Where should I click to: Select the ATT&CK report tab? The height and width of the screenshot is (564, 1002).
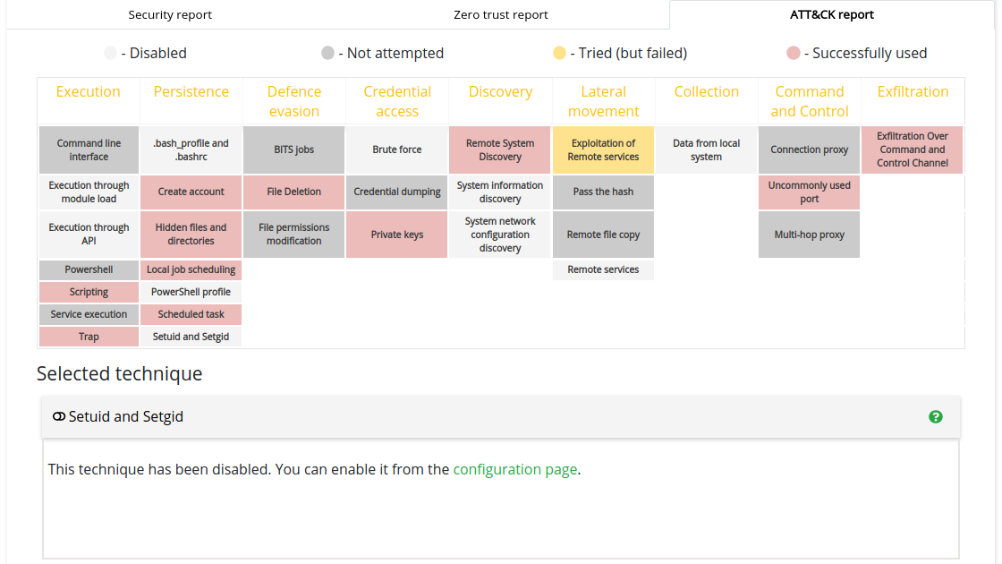tap(831, 14)
